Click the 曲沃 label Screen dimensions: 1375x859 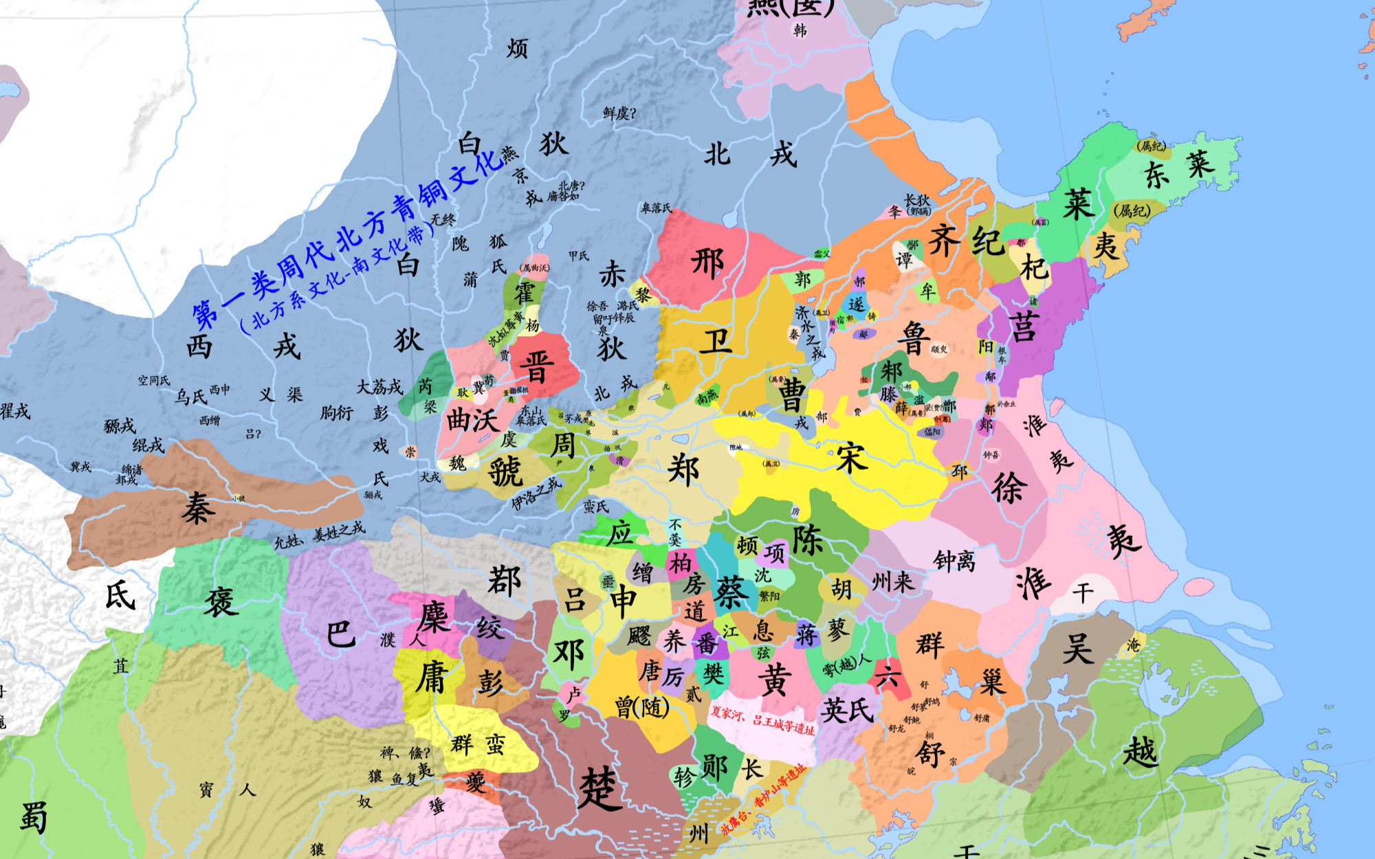point(472,420)
